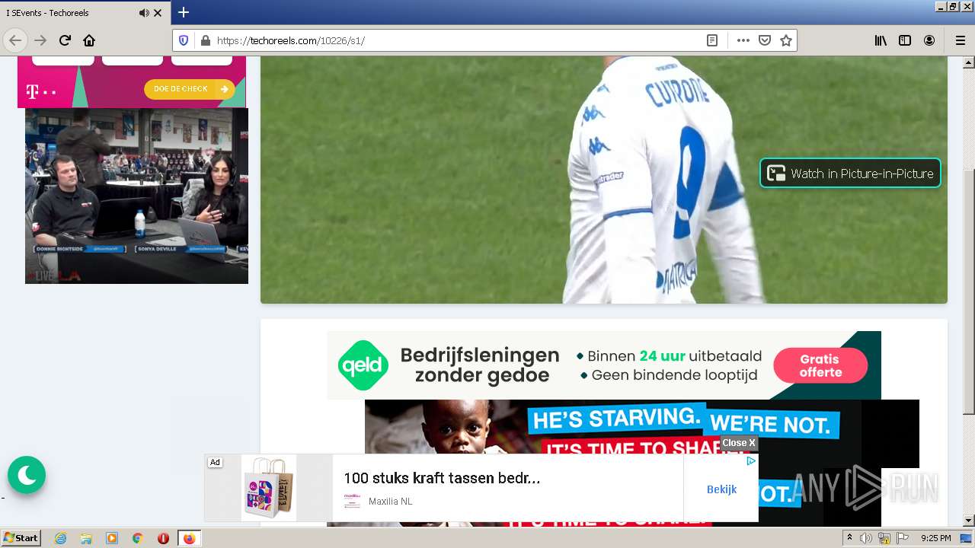Open the Library bookmarks panel
Image resolution: width=975 pixels, height=548 pixels.
point(881,40)
